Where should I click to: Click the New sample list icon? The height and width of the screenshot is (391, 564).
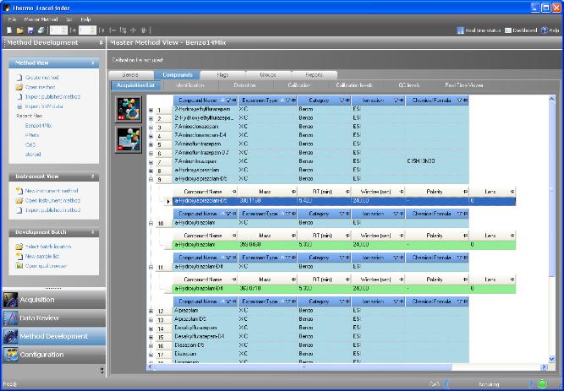point(19,256)
